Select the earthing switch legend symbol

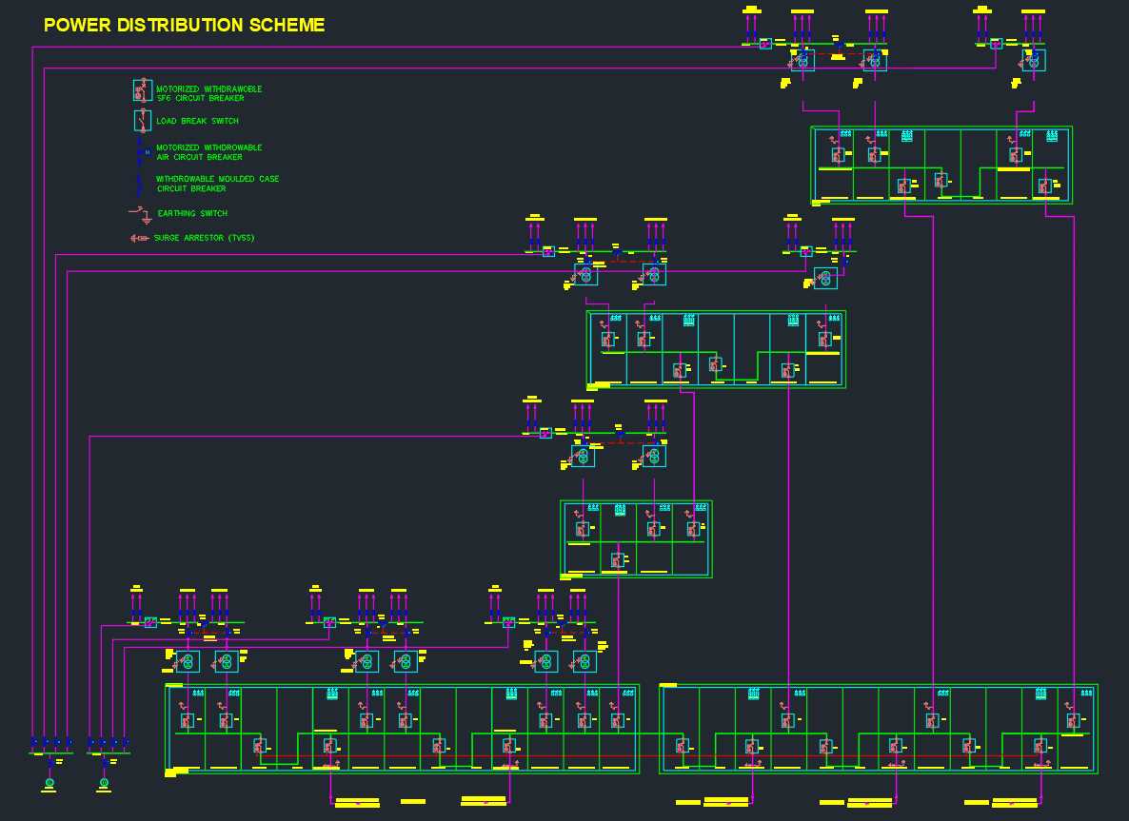coord(140,214)
